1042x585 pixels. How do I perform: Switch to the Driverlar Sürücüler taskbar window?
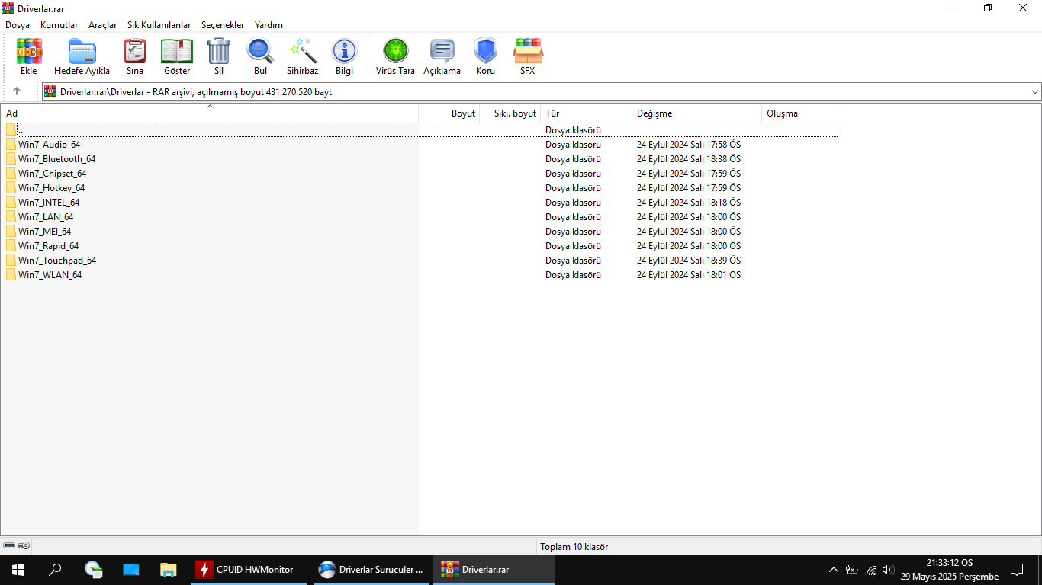(372, 569)
